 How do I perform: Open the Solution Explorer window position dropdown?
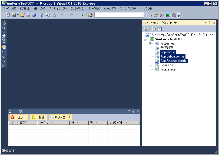(205, 23)
